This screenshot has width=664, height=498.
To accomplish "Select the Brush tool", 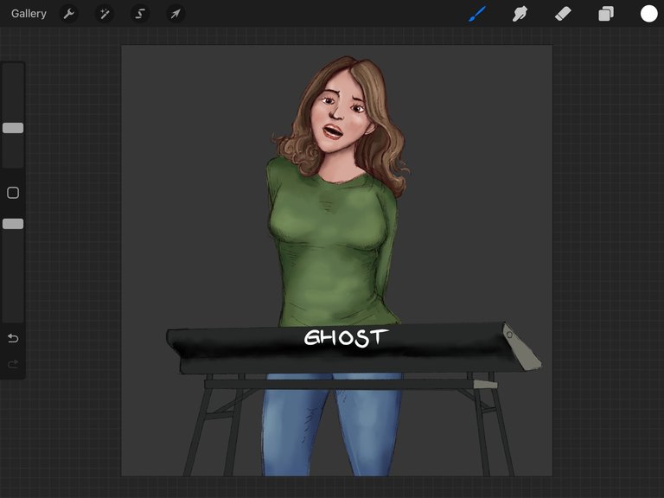I will [x=477, y=14].
